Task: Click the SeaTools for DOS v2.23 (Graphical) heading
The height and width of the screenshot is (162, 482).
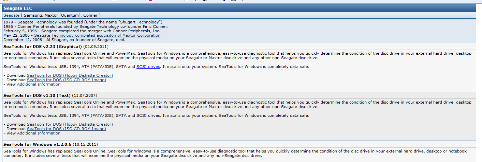Action: [x=43, y=47]
